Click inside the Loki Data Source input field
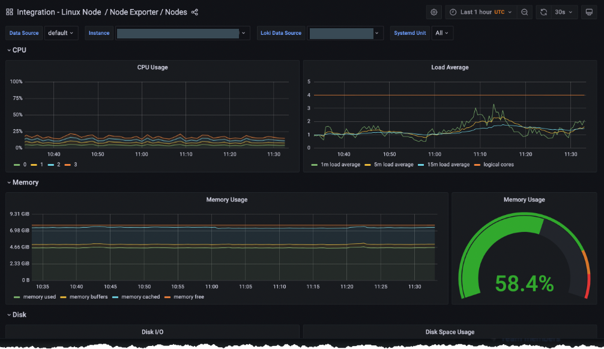This screenshot has height=349, width=604. (x=342, y=33)
